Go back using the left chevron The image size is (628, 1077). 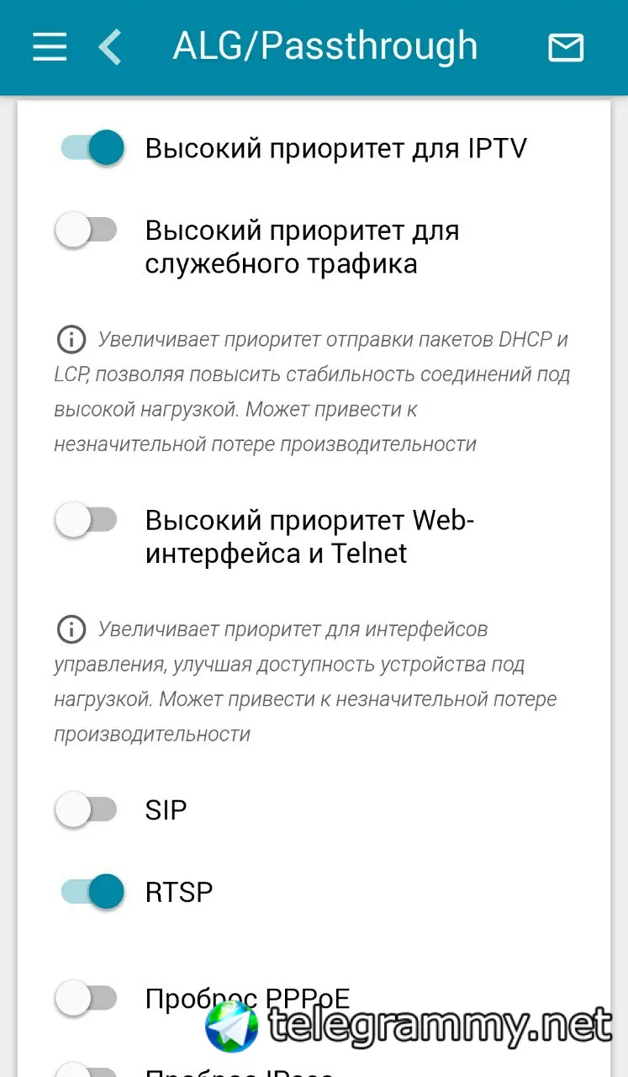[110, 47]
